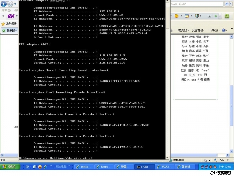Click the search magnifier button
This screenshot has width=234, height=176.
click(x=227, y=4)
